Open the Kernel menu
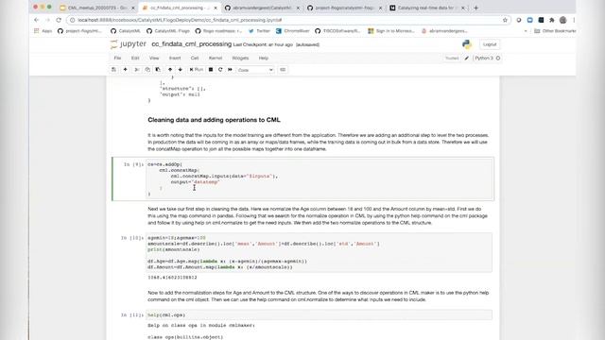 [x=216, y=59]
